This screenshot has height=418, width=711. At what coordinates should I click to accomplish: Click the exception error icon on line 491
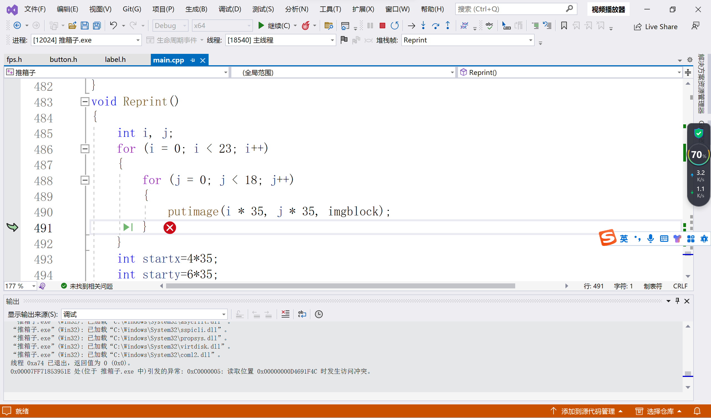point(170,228)
